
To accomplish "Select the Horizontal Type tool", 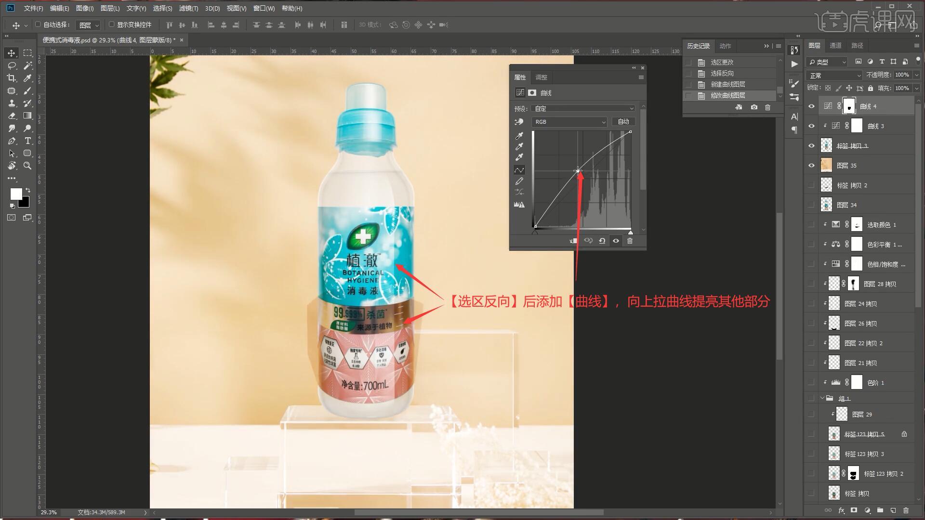I will 27,141.
